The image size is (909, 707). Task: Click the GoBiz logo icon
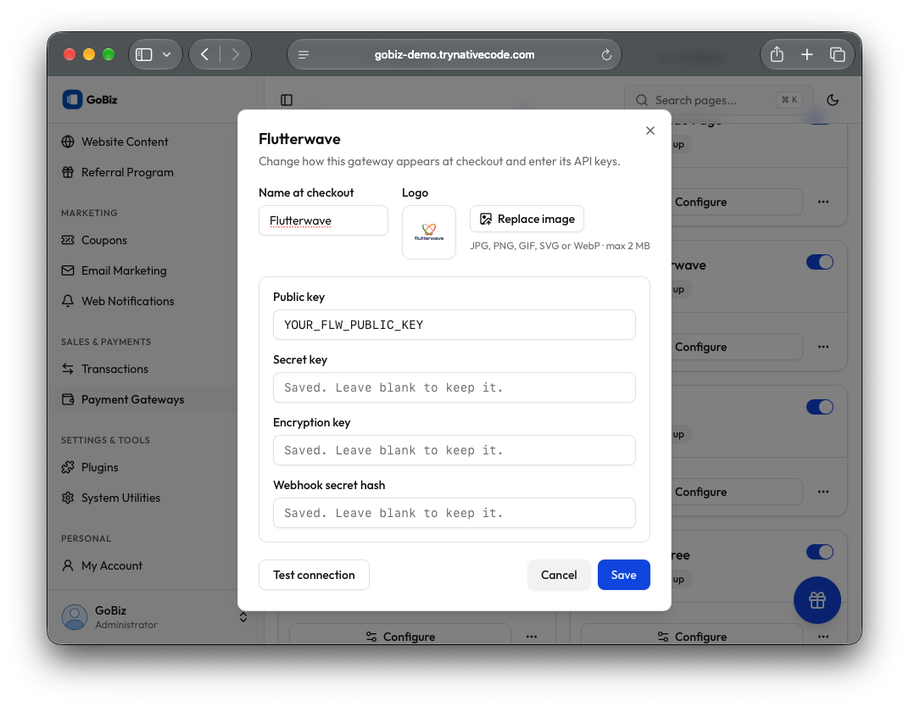click(72, 99)
